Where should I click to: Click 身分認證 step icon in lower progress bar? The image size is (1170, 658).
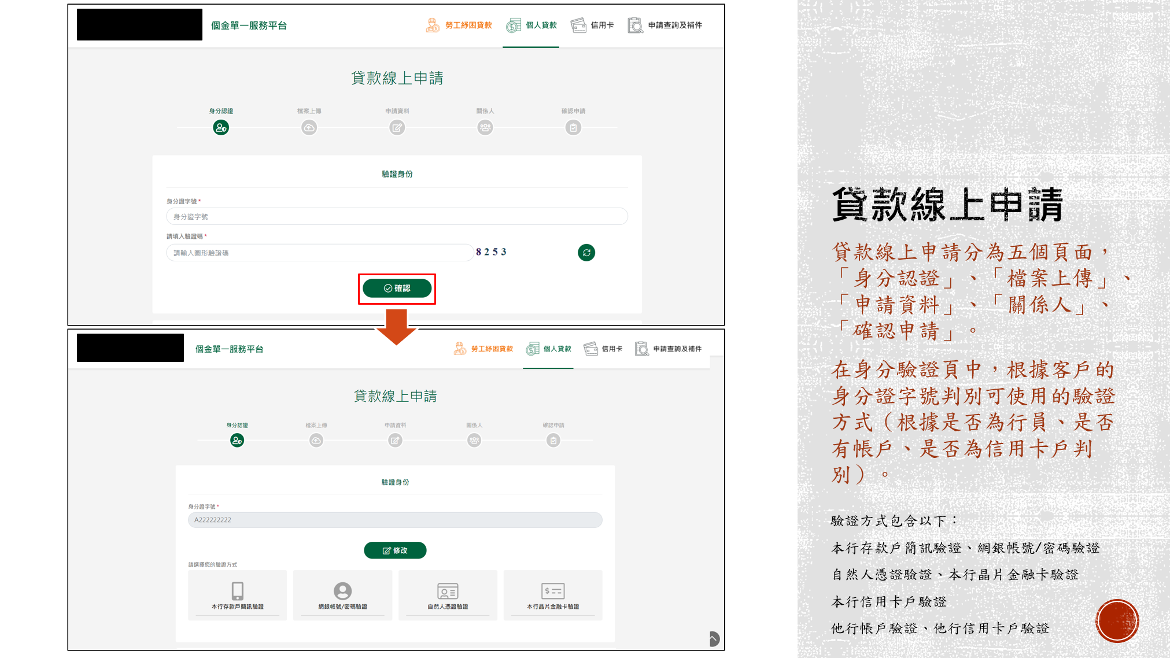237,441
